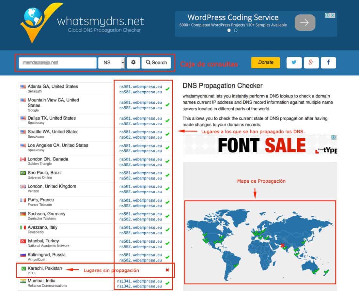Click the Global DNS Propagation Checker tagline
The image size is (359, 291).
coord(104,30)
